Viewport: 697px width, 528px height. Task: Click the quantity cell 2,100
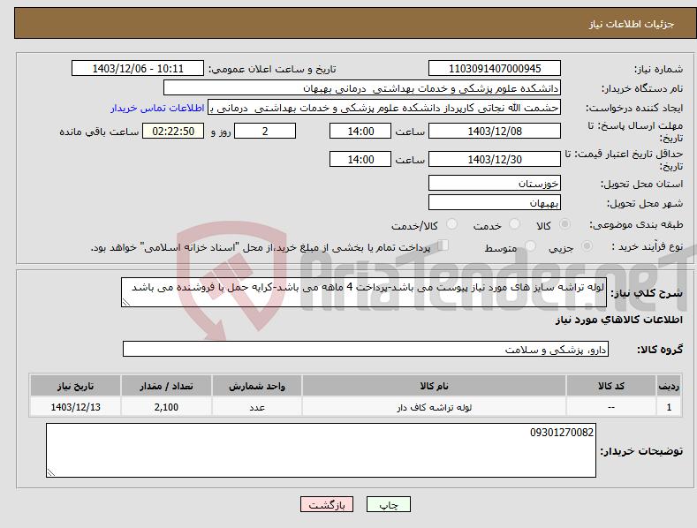(166, 407)
